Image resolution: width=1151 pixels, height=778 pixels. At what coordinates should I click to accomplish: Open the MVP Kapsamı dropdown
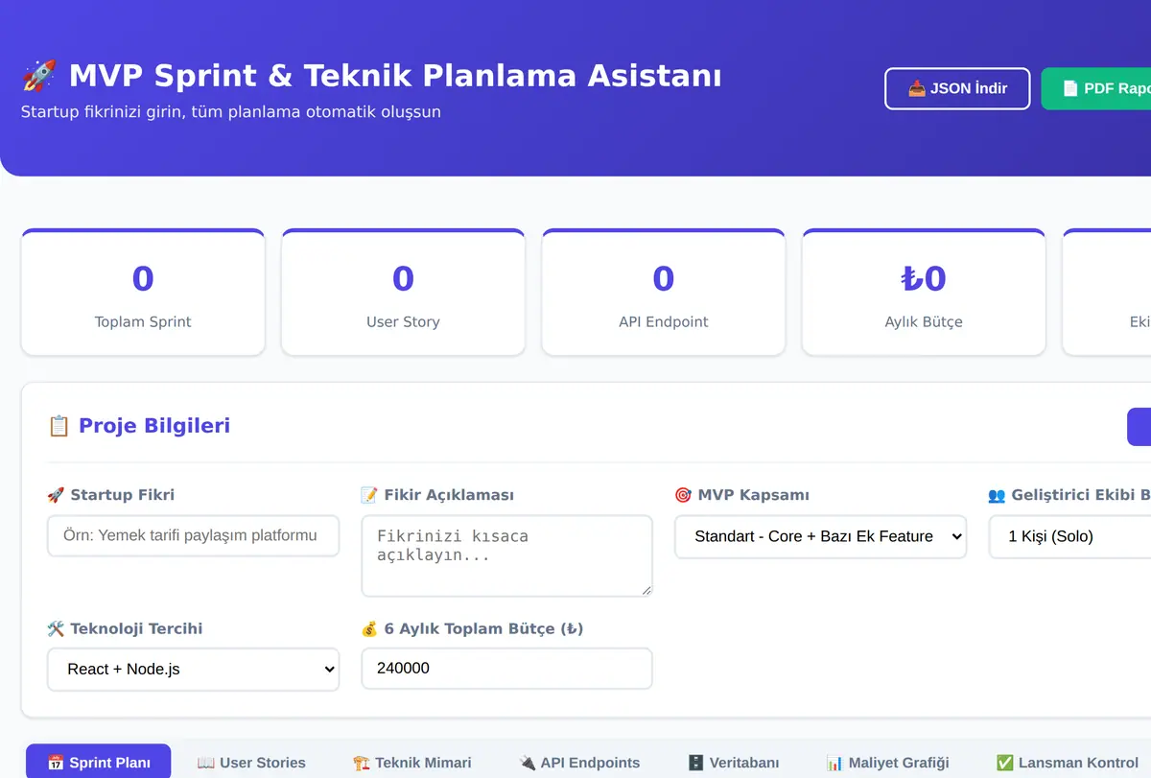(x=820, y=536)
